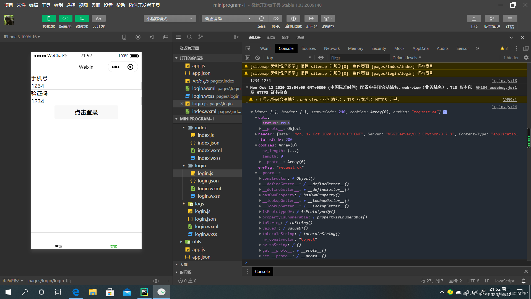Click the 点击登录 login button in simulator
This screenshot has height=299, width=531.
tap(86, 112)
